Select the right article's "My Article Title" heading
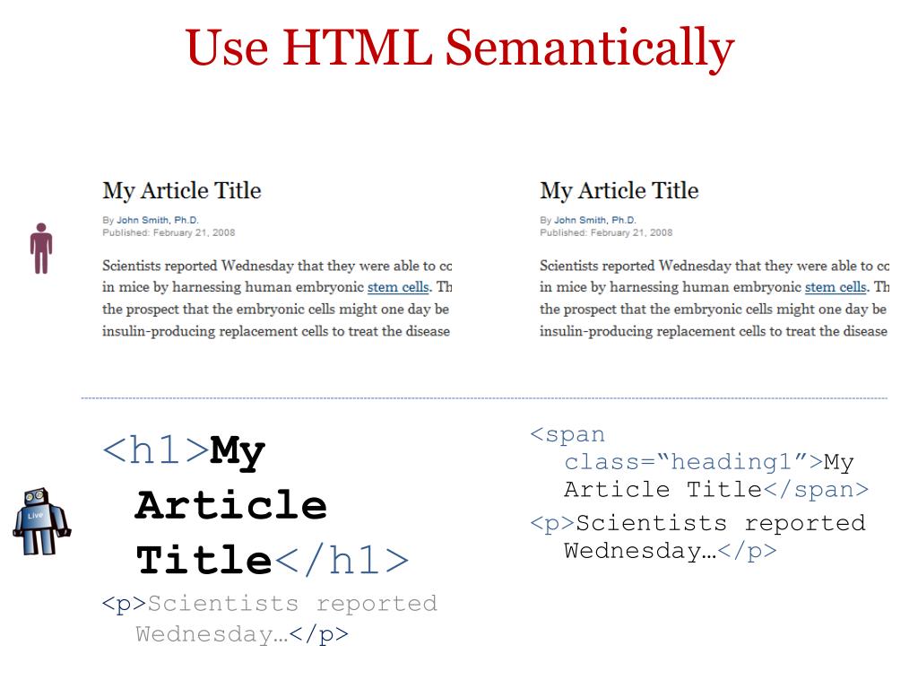 point(619,191)
